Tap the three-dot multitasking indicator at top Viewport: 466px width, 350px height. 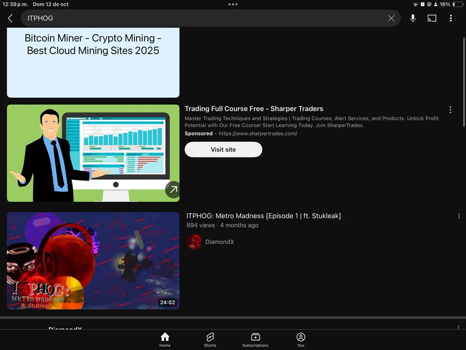click(x=233, y=4)
